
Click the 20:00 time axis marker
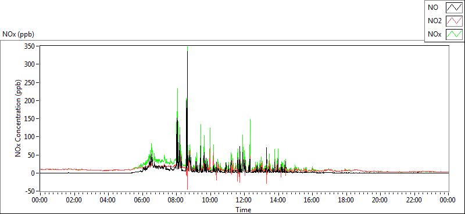[x=380, y=200]
